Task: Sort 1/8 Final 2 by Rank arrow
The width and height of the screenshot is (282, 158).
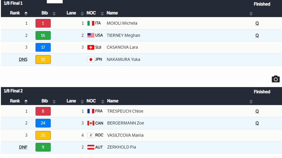Action: pos(26,101)
